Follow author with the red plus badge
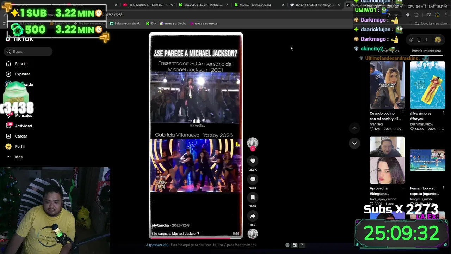Image resolution: width=451 pixels, height=254 pixels. tap(253, 149)
